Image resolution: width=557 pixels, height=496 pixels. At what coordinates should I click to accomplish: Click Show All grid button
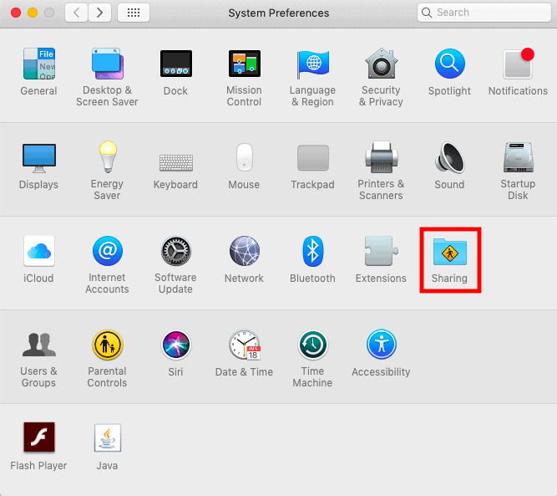point(134,13)
